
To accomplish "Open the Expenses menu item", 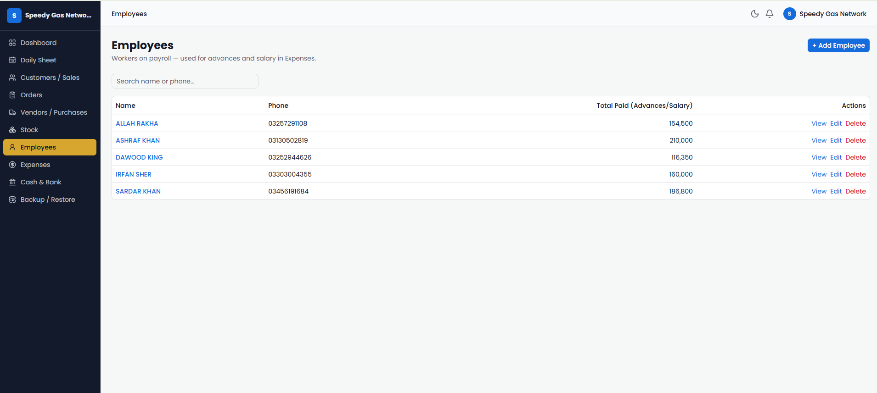I will pos(50,165).
